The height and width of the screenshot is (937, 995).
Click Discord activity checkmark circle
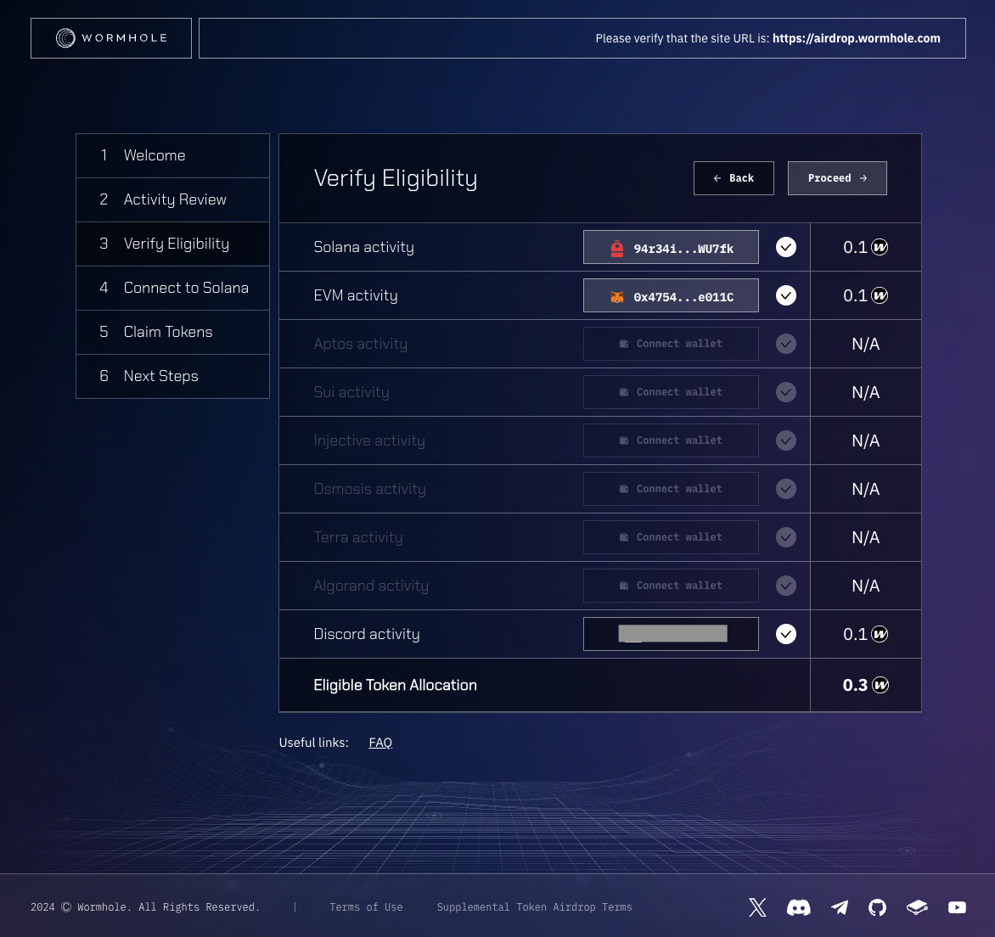785,634
